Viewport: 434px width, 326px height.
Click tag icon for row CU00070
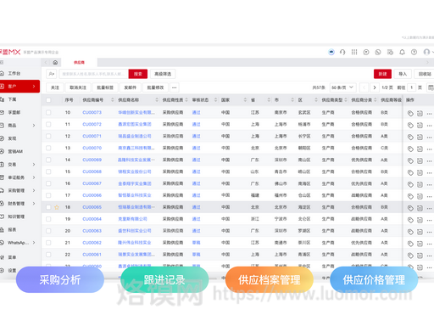coord(410,149)
